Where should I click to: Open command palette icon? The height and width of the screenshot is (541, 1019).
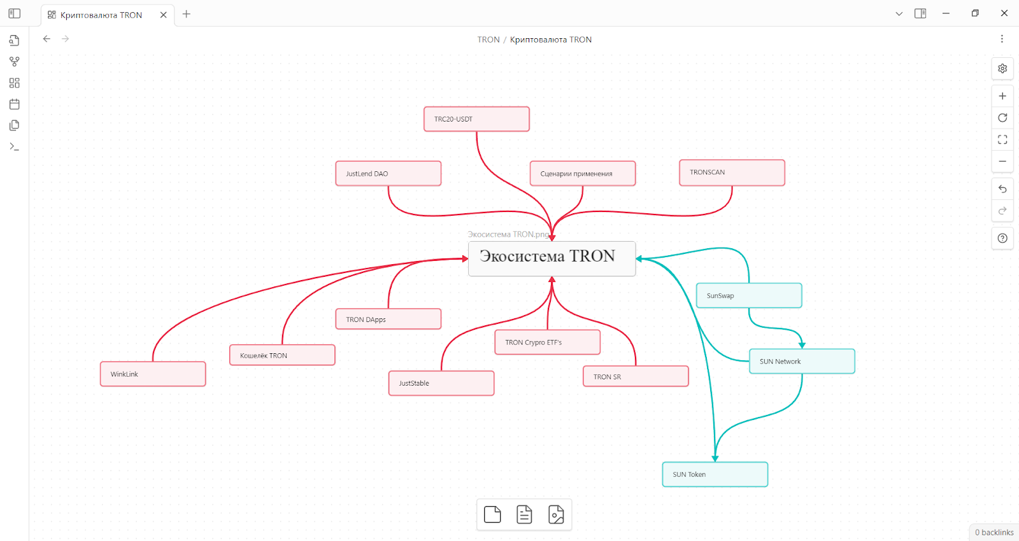point(14,146)
